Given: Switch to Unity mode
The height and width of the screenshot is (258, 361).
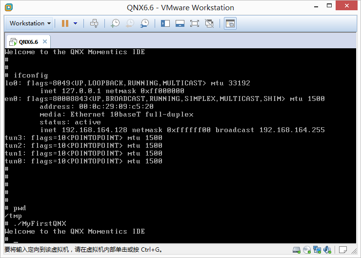Looking at the screenshot, I should coord(209,23).
